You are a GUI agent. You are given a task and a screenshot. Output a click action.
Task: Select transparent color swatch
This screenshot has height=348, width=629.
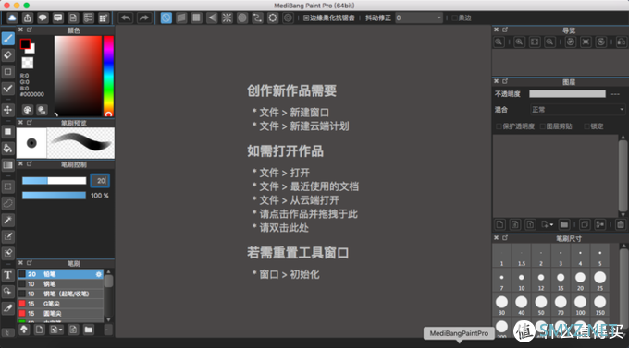tap(27, 63)
